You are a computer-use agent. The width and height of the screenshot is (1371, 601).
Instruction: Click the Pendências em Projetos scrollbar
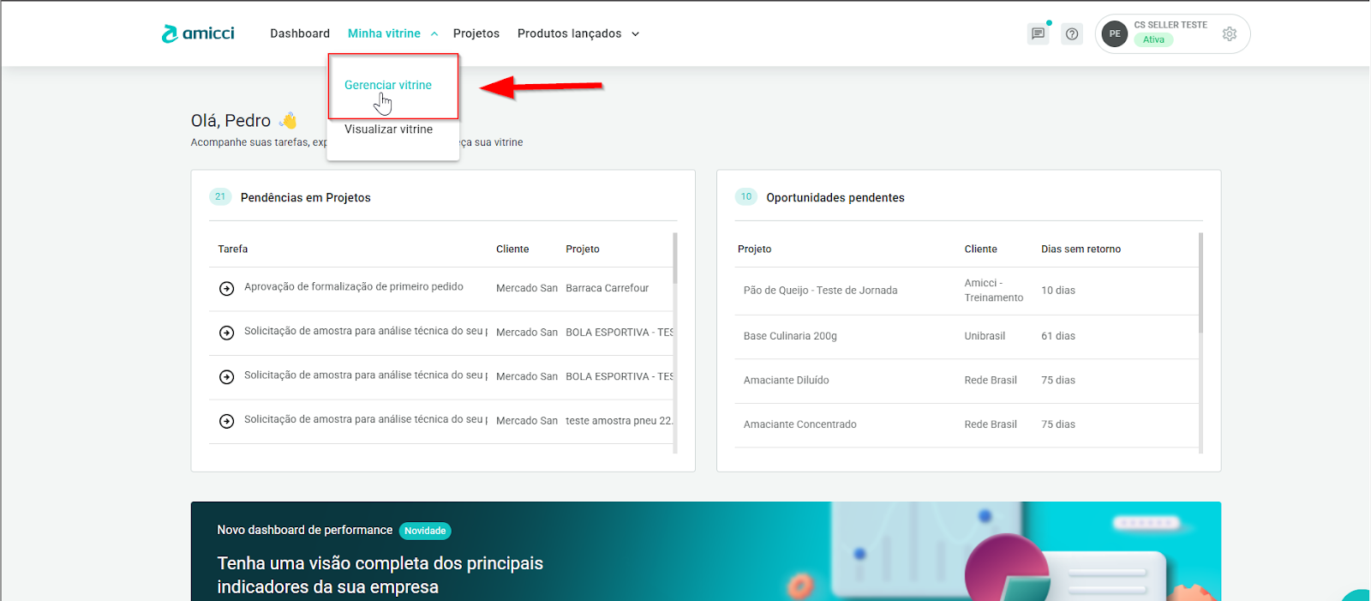675,258
